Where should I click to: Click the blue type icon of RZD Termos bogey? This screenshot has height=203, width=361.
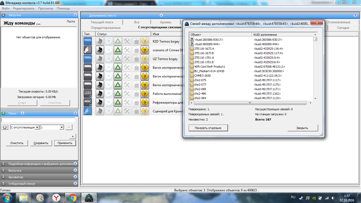pyautogui.click(x=87, y=41)
